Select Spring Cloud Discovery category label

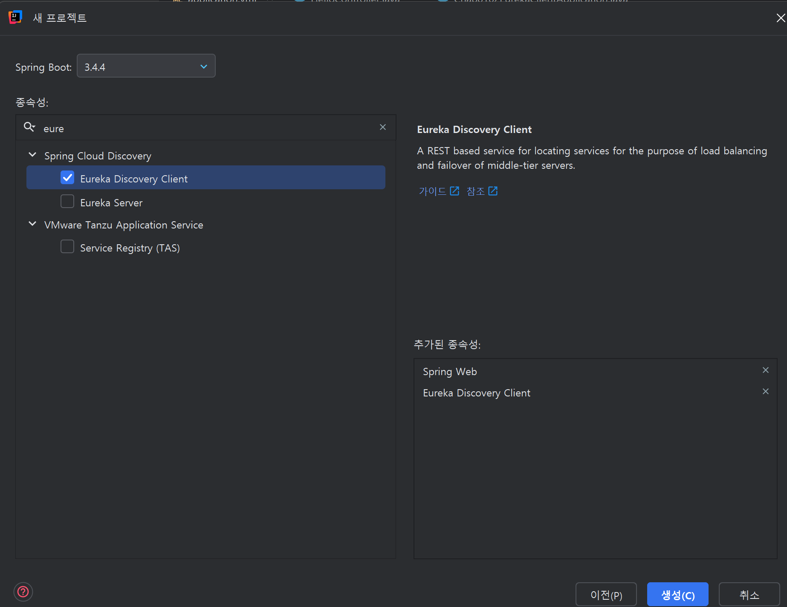[98, 156]
